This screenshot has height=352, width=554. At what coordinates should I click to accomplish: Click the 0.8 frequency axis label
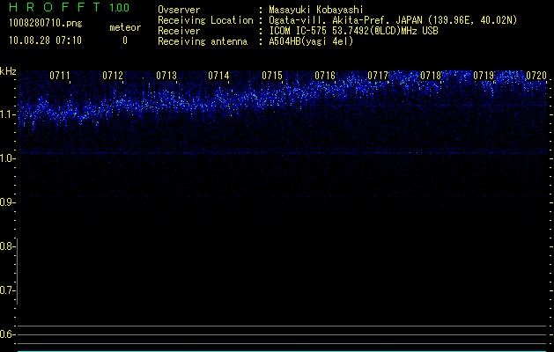click(x=6, y=246)
